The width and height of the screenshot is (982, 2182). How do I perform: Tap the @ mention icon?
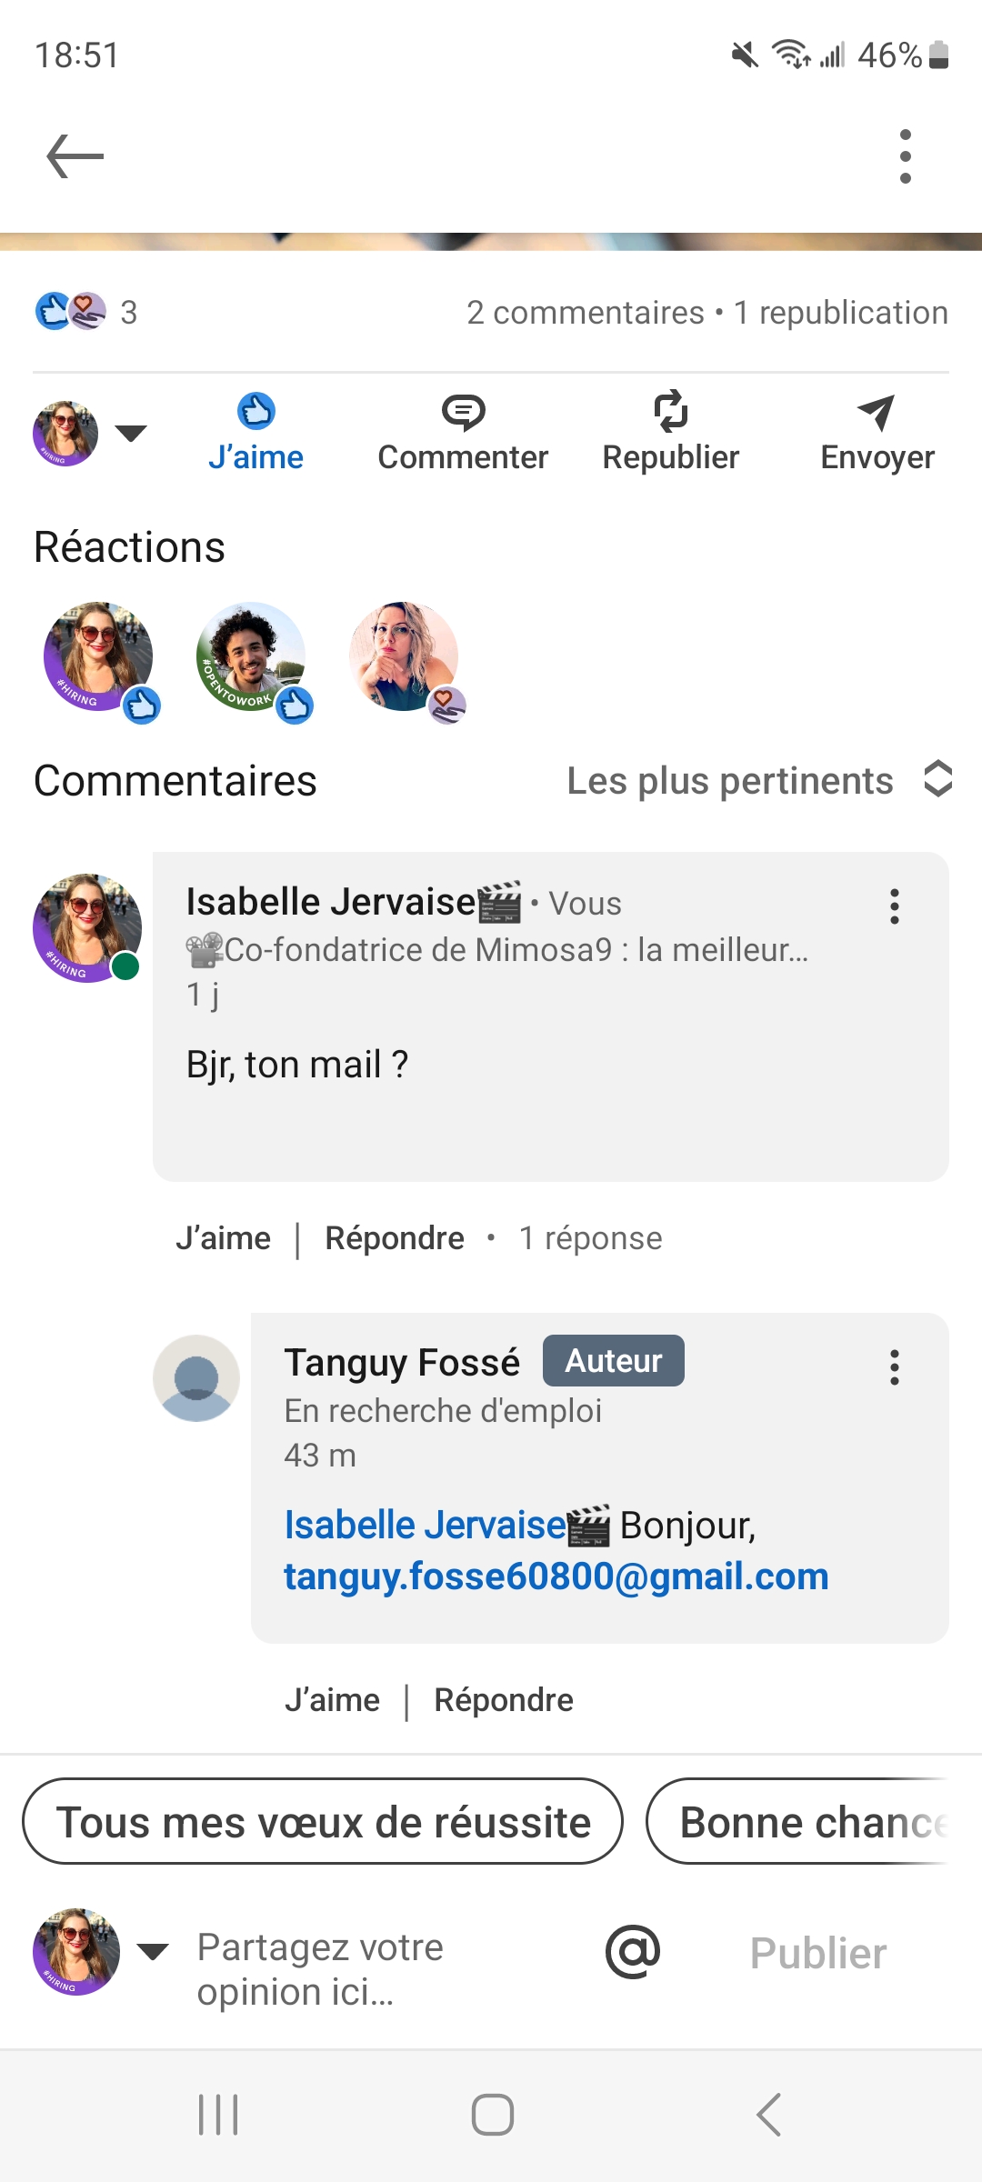[633, 1952]
